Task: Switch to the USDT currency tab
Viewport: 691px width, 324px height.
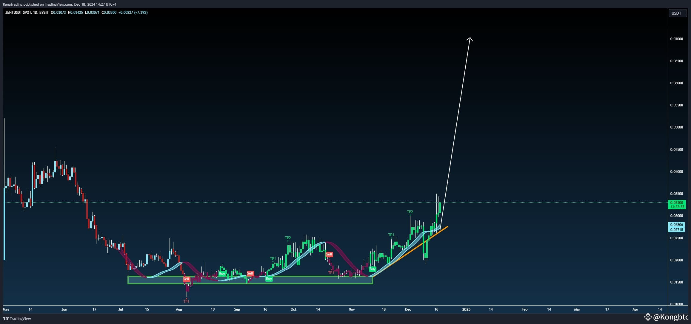Action: coord(678,13)
